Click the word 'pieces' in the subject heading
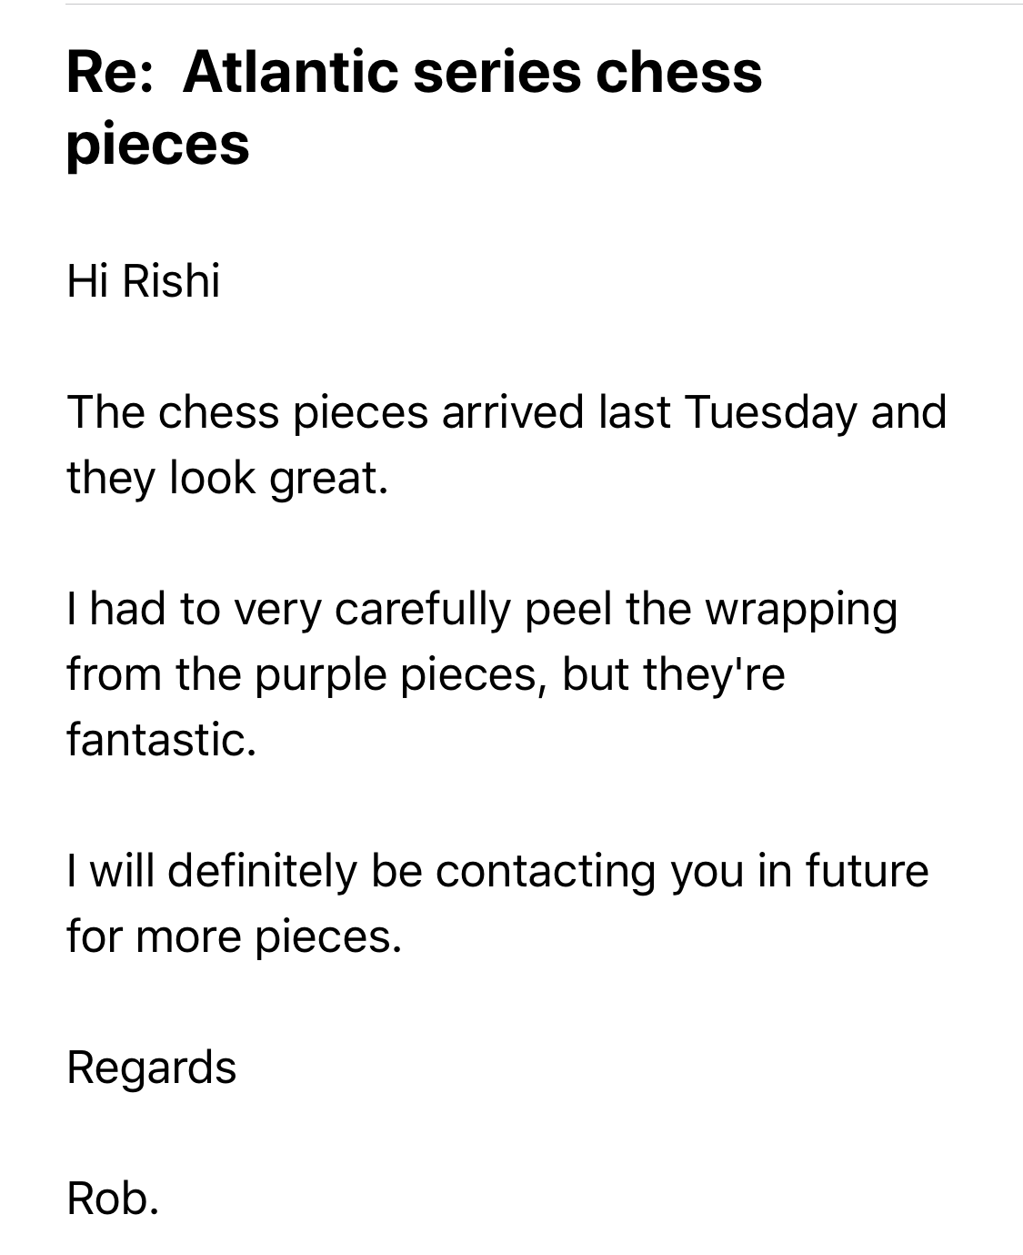This screenshot has width=1023, height=1255. click(x=158, y=145)
